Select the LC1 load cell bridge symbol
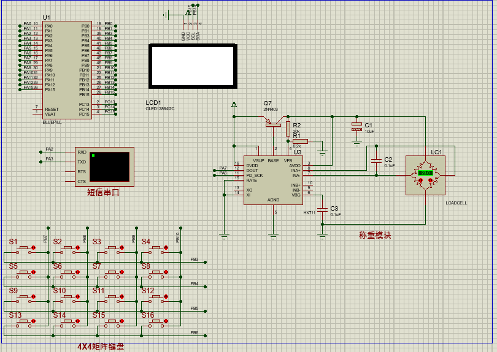This screenshot has width=497, height=352. point(425,175)
